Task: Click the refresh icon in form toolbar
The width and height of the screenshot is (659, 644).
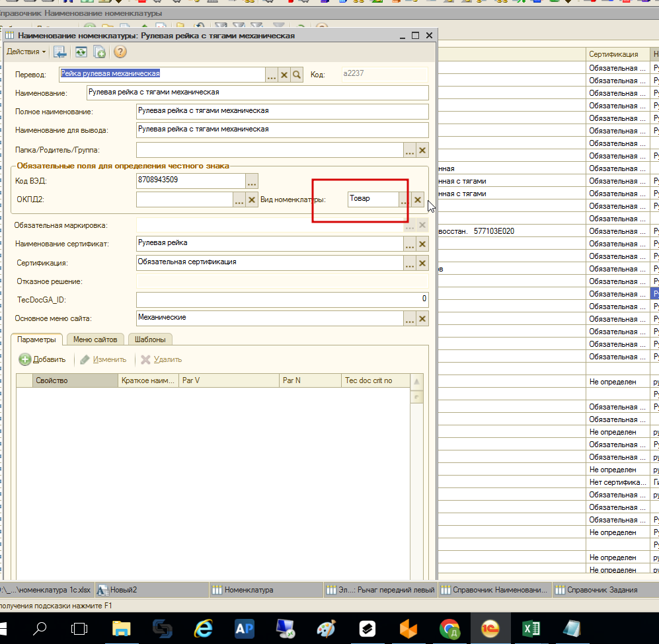Action: click(x=81, y=52)
